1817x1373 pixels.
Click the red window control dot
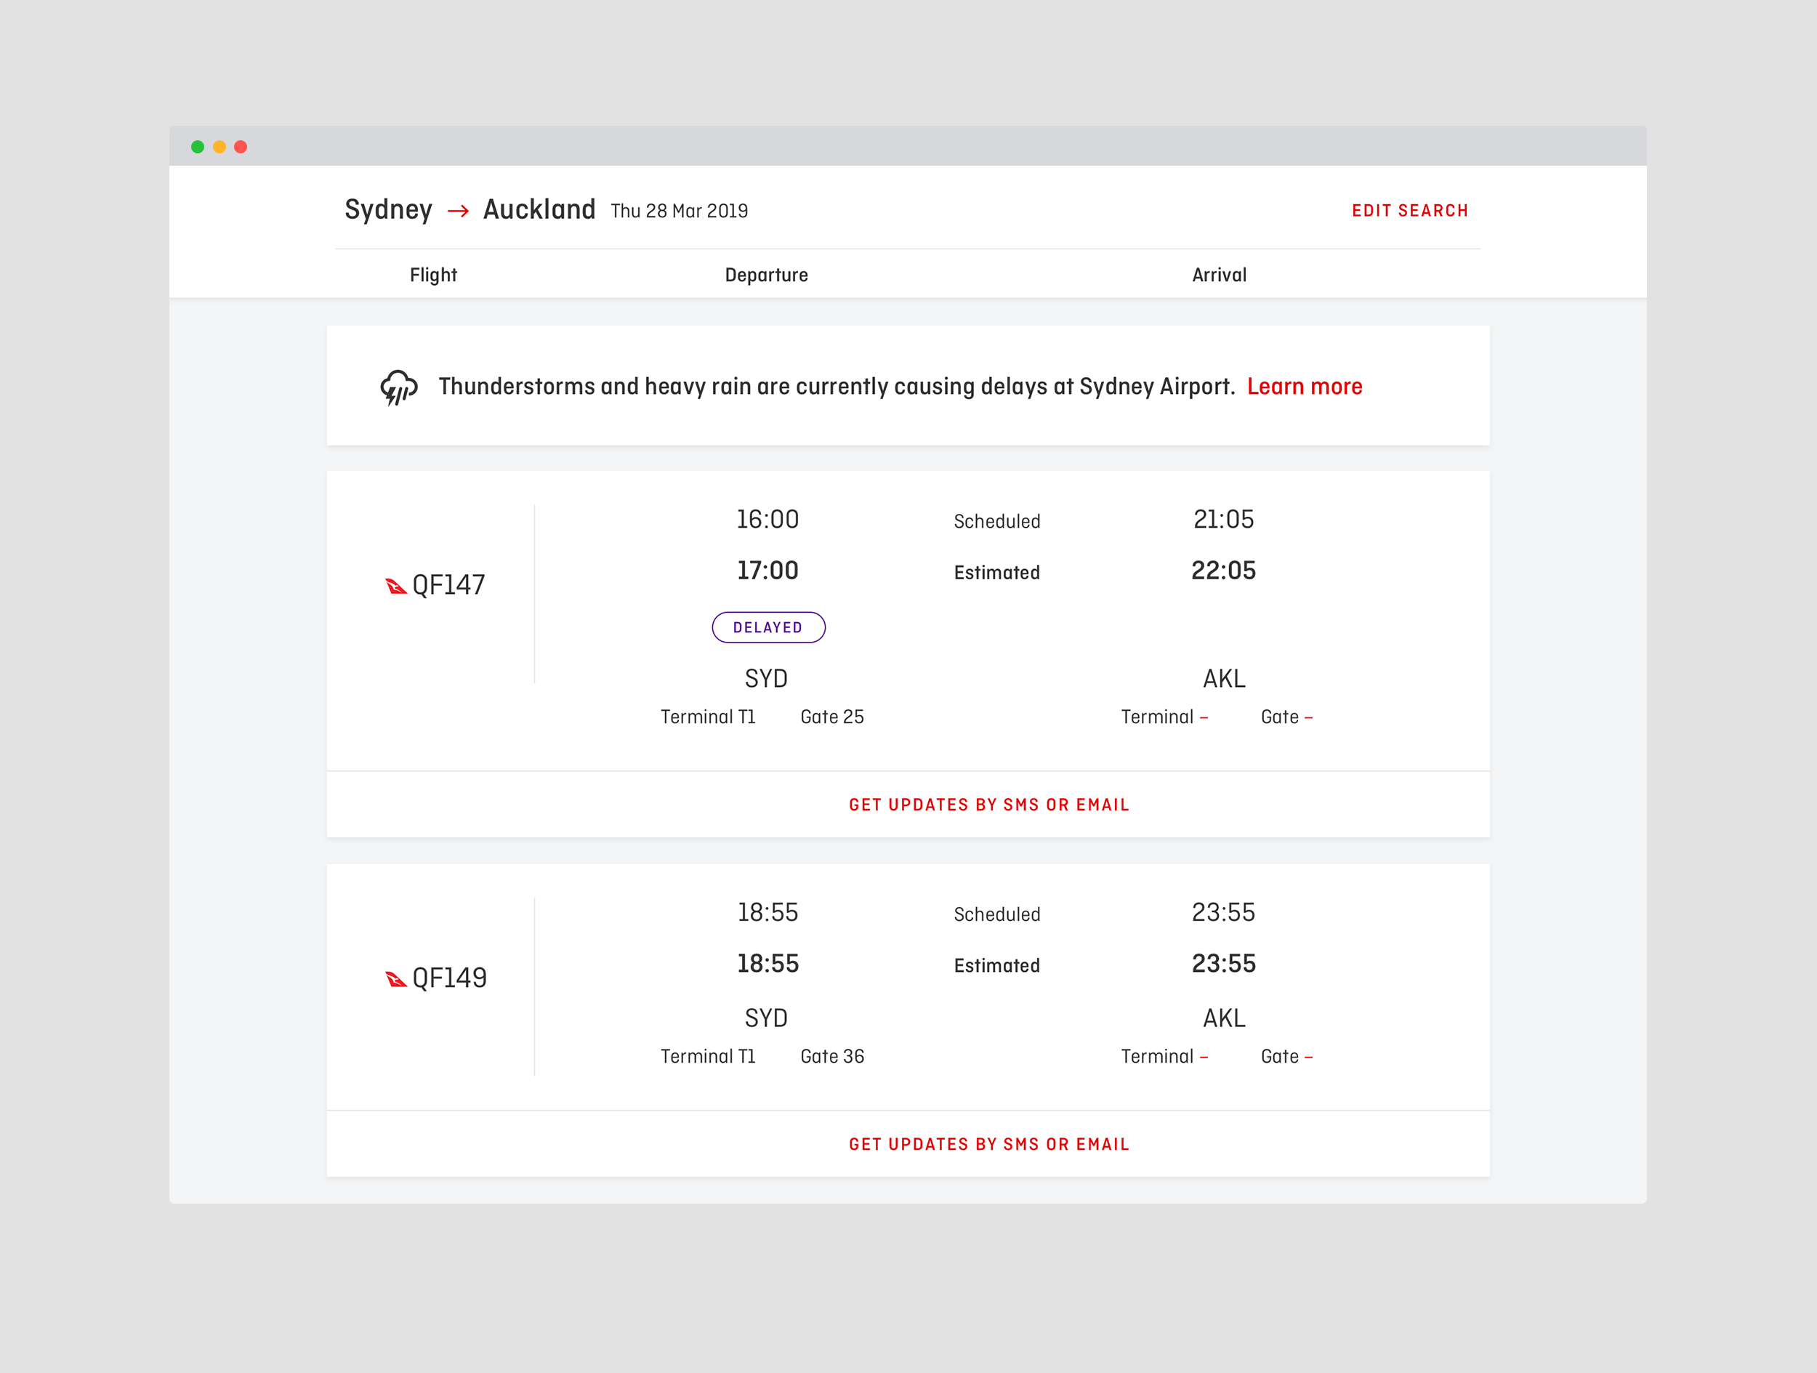click(x=241, y=147)
